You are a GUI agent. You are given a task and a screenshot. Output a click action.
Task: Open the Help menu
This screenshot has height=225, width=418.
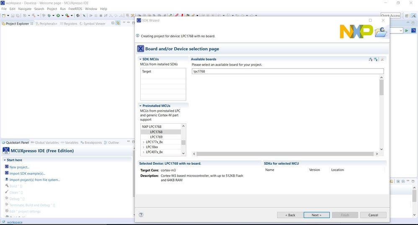(x=103, y=9)
